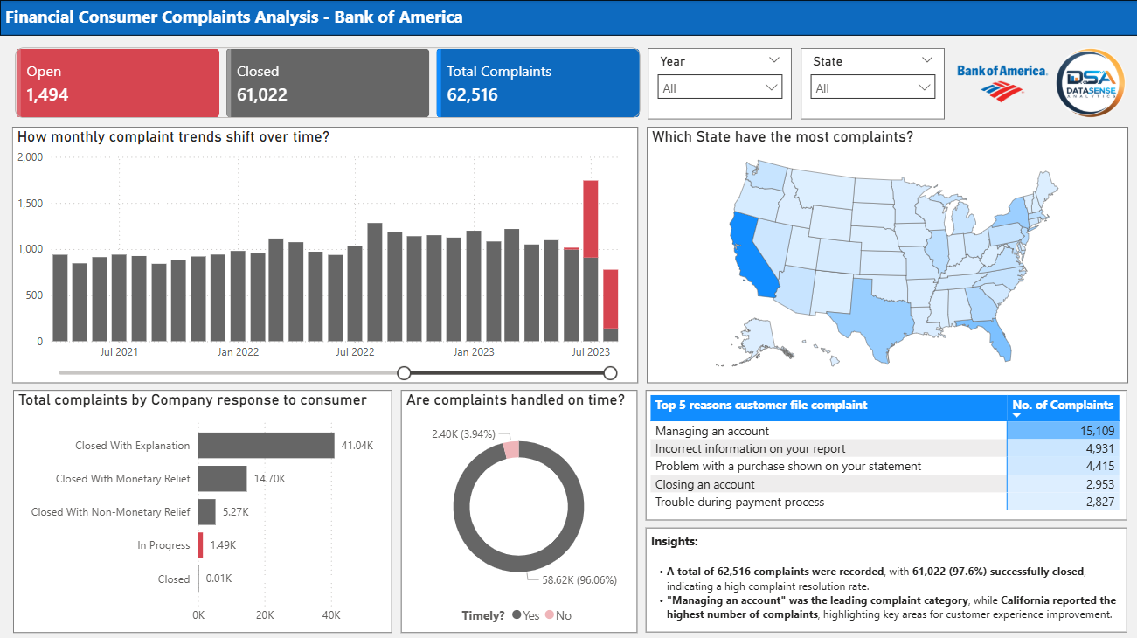Click the Jan 2023 axis label
Screen dimensions: 1137x638
click(474, 352)
